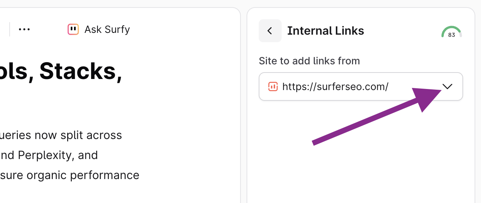Click the score number 83

(451, 35)
